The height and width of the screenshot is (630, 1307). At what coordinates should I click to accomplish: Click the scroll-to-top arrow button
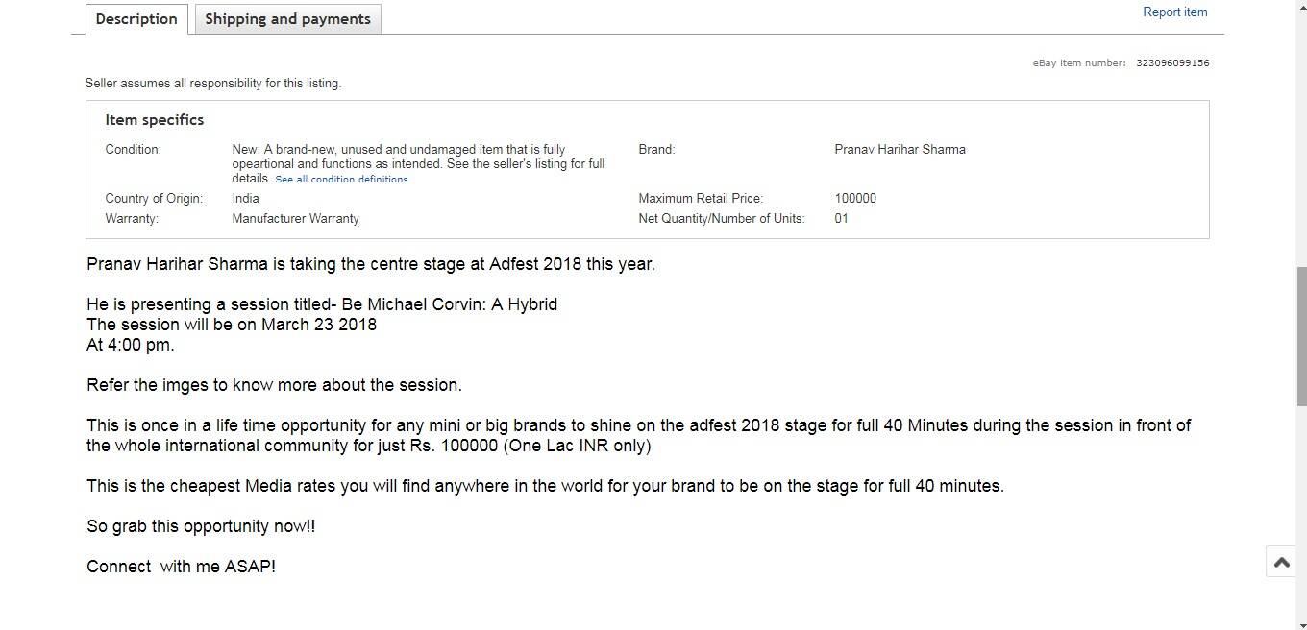[x=1281, y=563]
